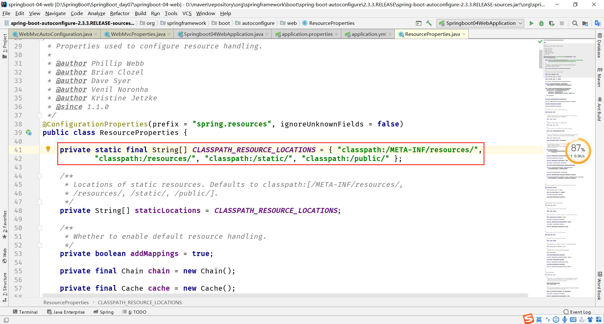The height and width of the screenshot is (324, 604).
Task: Open the Project tool window
Action: pyautogui.click(x=4, y=46)
